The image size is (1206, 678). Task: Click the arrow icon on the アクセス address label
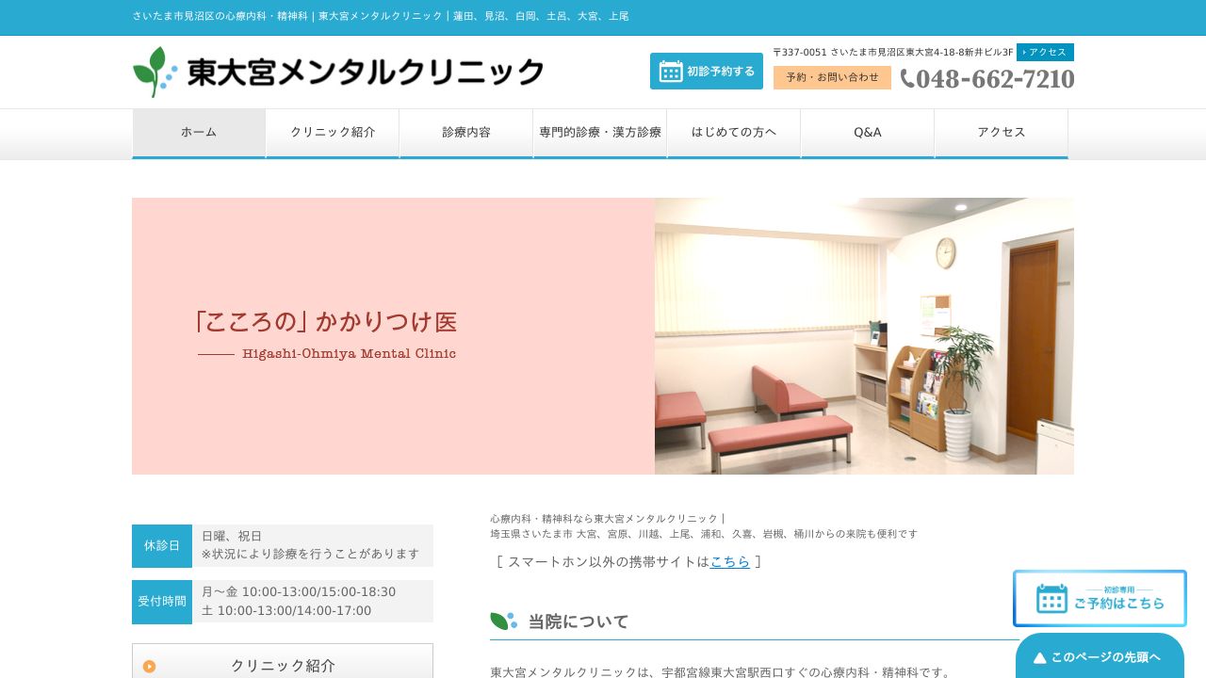click(x=1030, y=52)
